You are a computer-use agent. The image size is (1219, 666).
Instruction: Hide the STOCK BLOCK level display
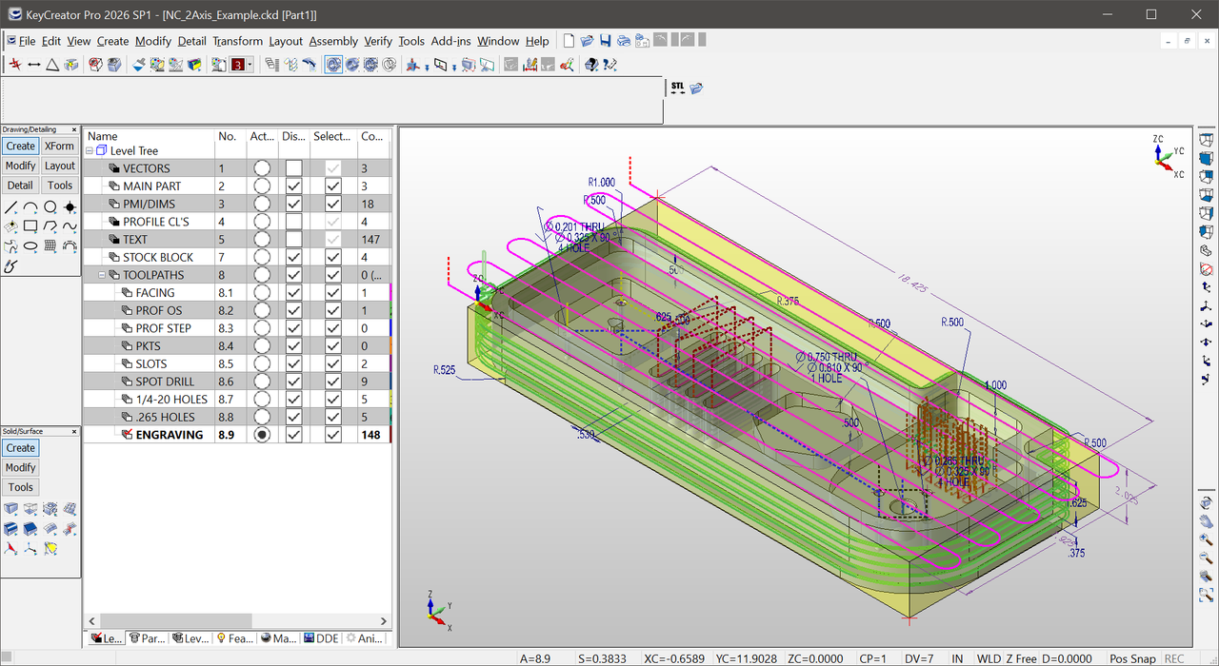(x=294, y=257)
